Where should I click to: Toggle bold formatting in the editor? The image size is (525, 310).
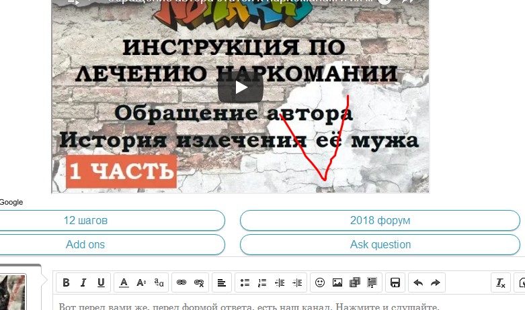66,282
